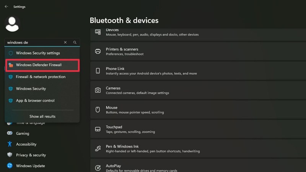Open the user account avatar
306x172 pixels.
(12, 24)
